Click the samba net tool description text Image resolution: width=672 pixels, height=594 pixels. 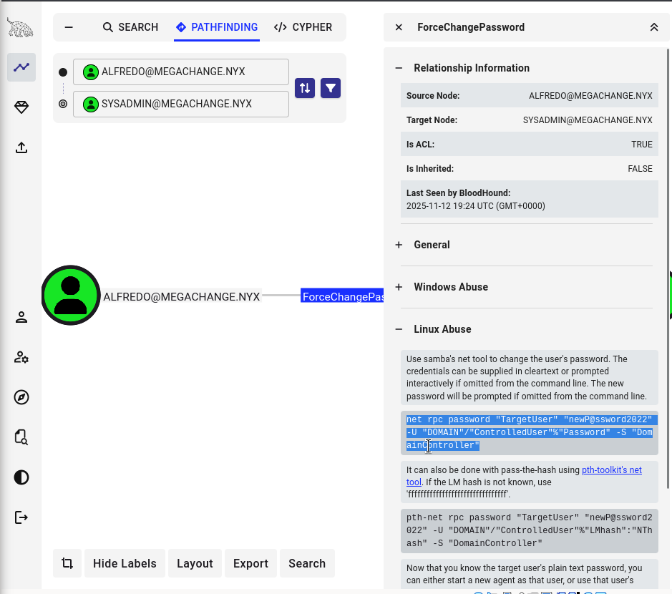[x=530, y=378]
